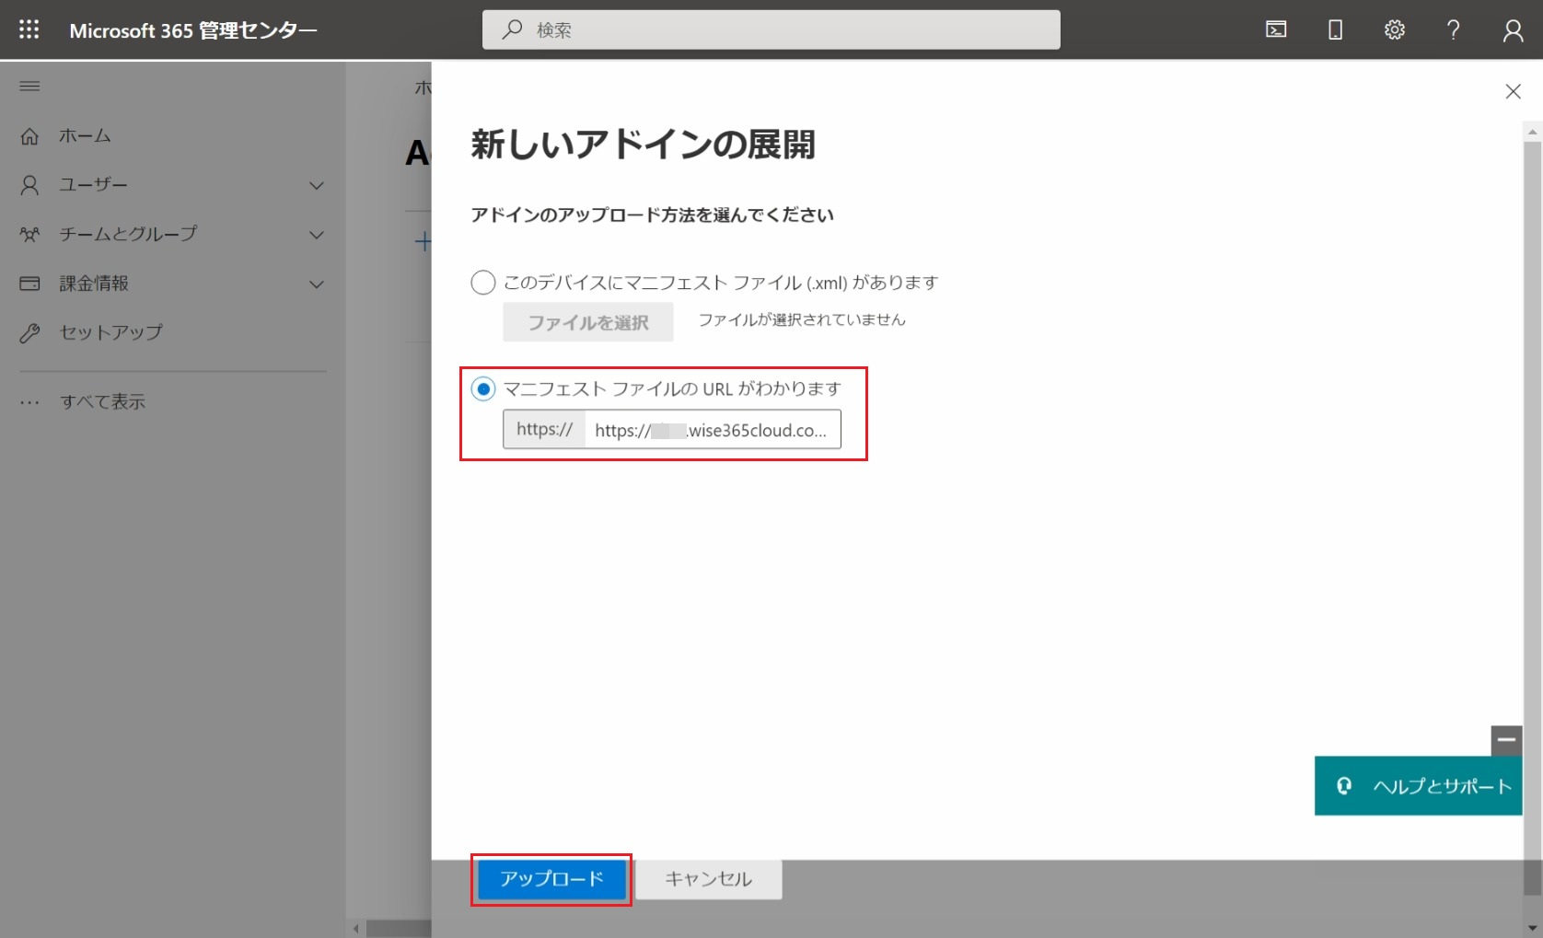
Task: Open the Cloud Shell terminal icon
Action: point(1276,29)
